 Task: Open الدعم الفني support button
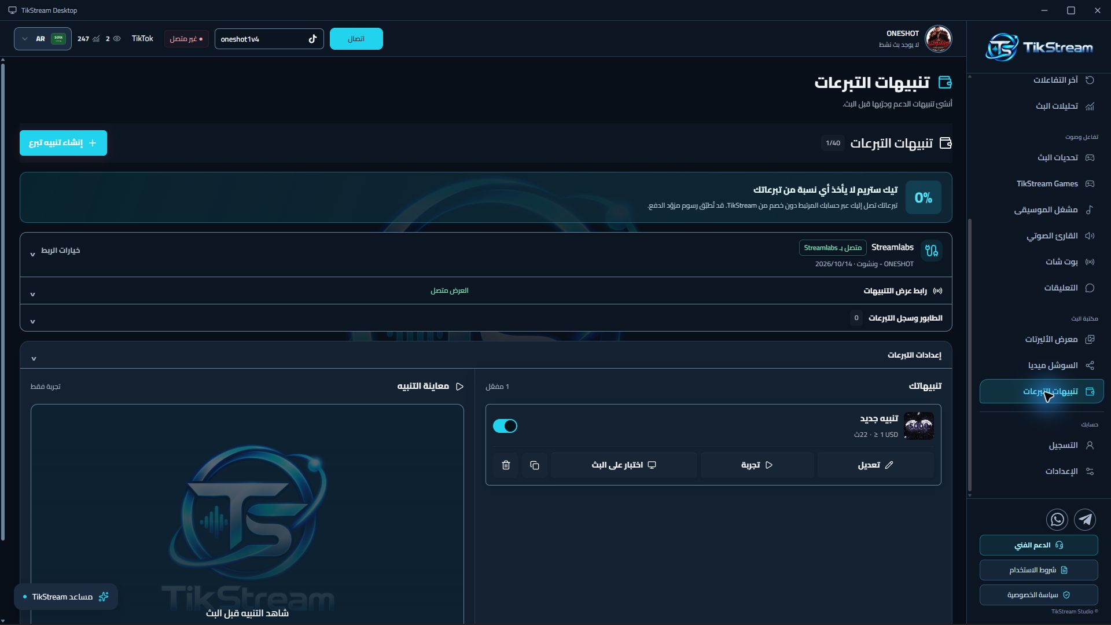(1039, 545)
